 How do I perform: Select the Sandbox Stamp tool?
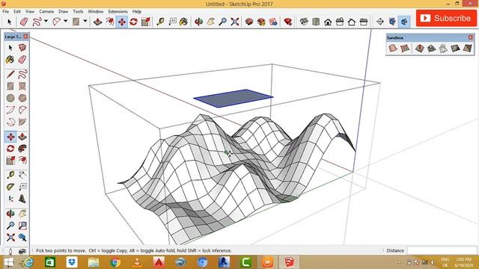coord(431,48)
